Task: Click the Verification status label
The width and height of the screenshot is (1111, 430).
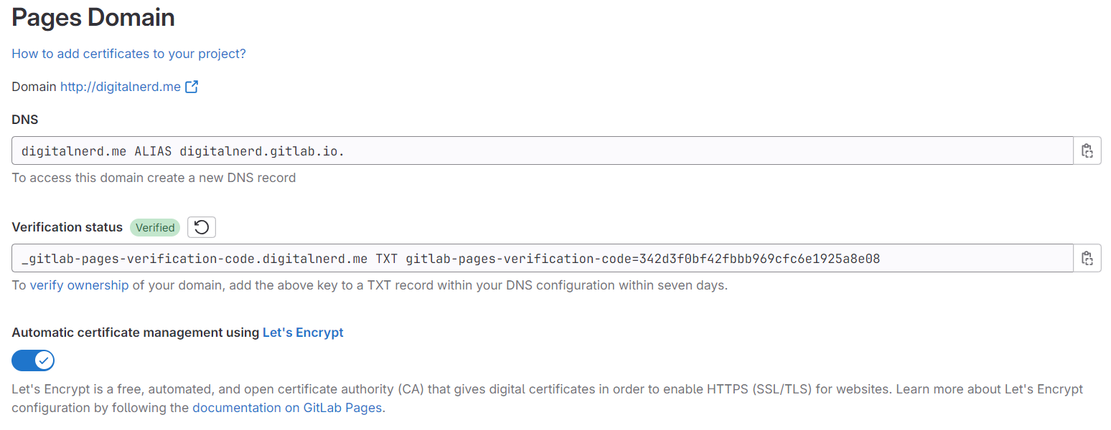Action: coord(67,227)
